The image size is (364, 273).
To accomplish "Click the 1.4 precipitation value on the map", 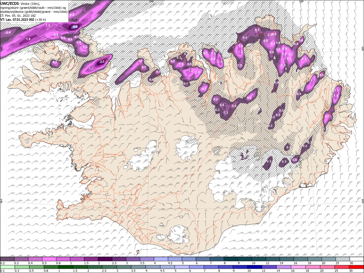I will 220,61.
